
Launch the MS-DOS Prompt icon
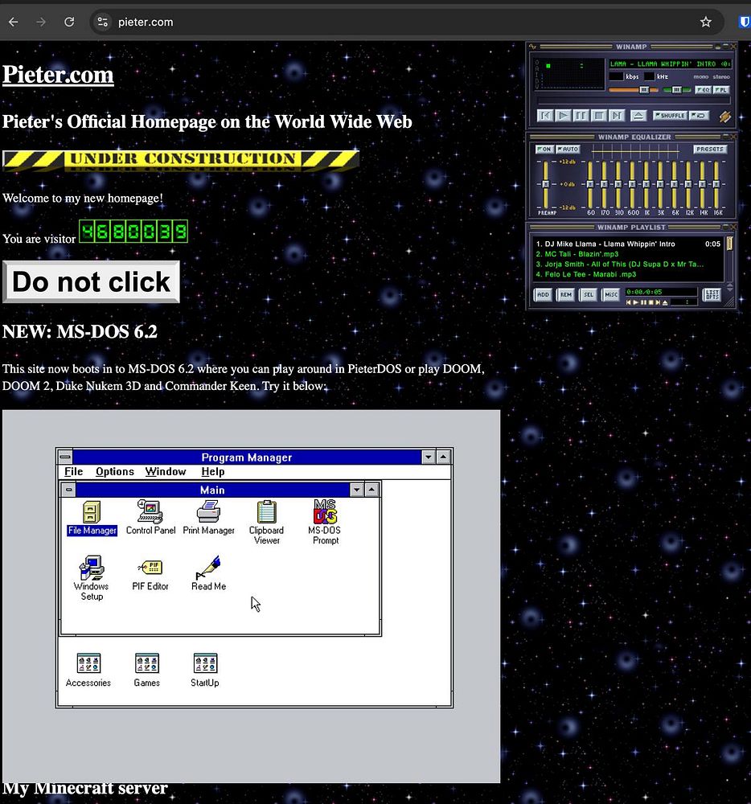click(325, 523)
